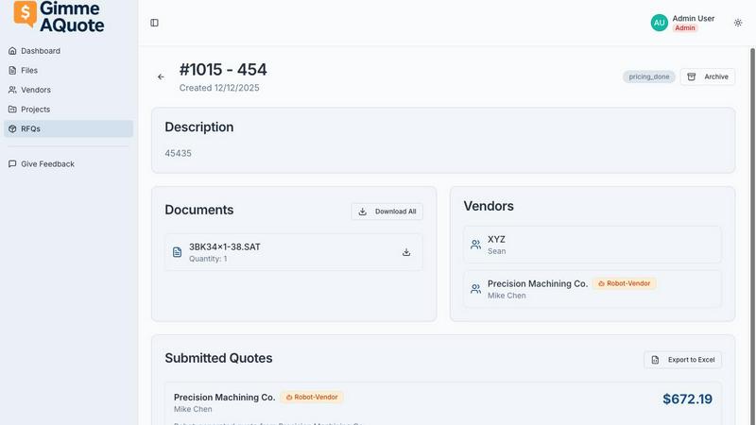
Task: Click the Robot-Vendor badge in Submitted Quotes
Action: 312,397
